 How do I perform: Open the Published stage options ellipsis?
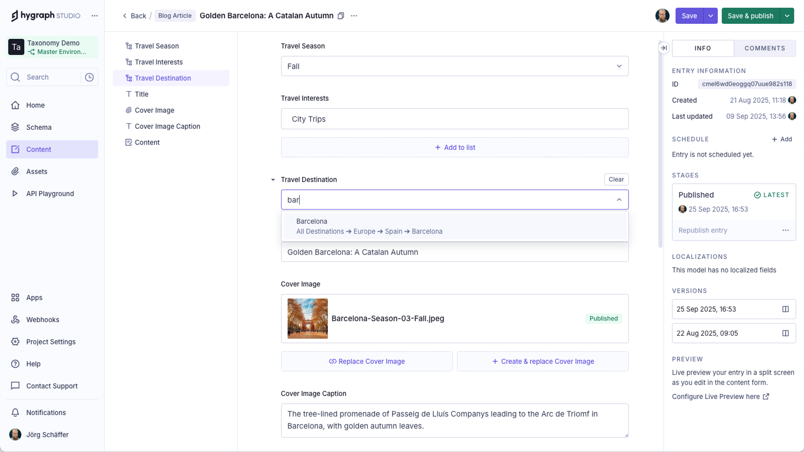pos(785,230)
